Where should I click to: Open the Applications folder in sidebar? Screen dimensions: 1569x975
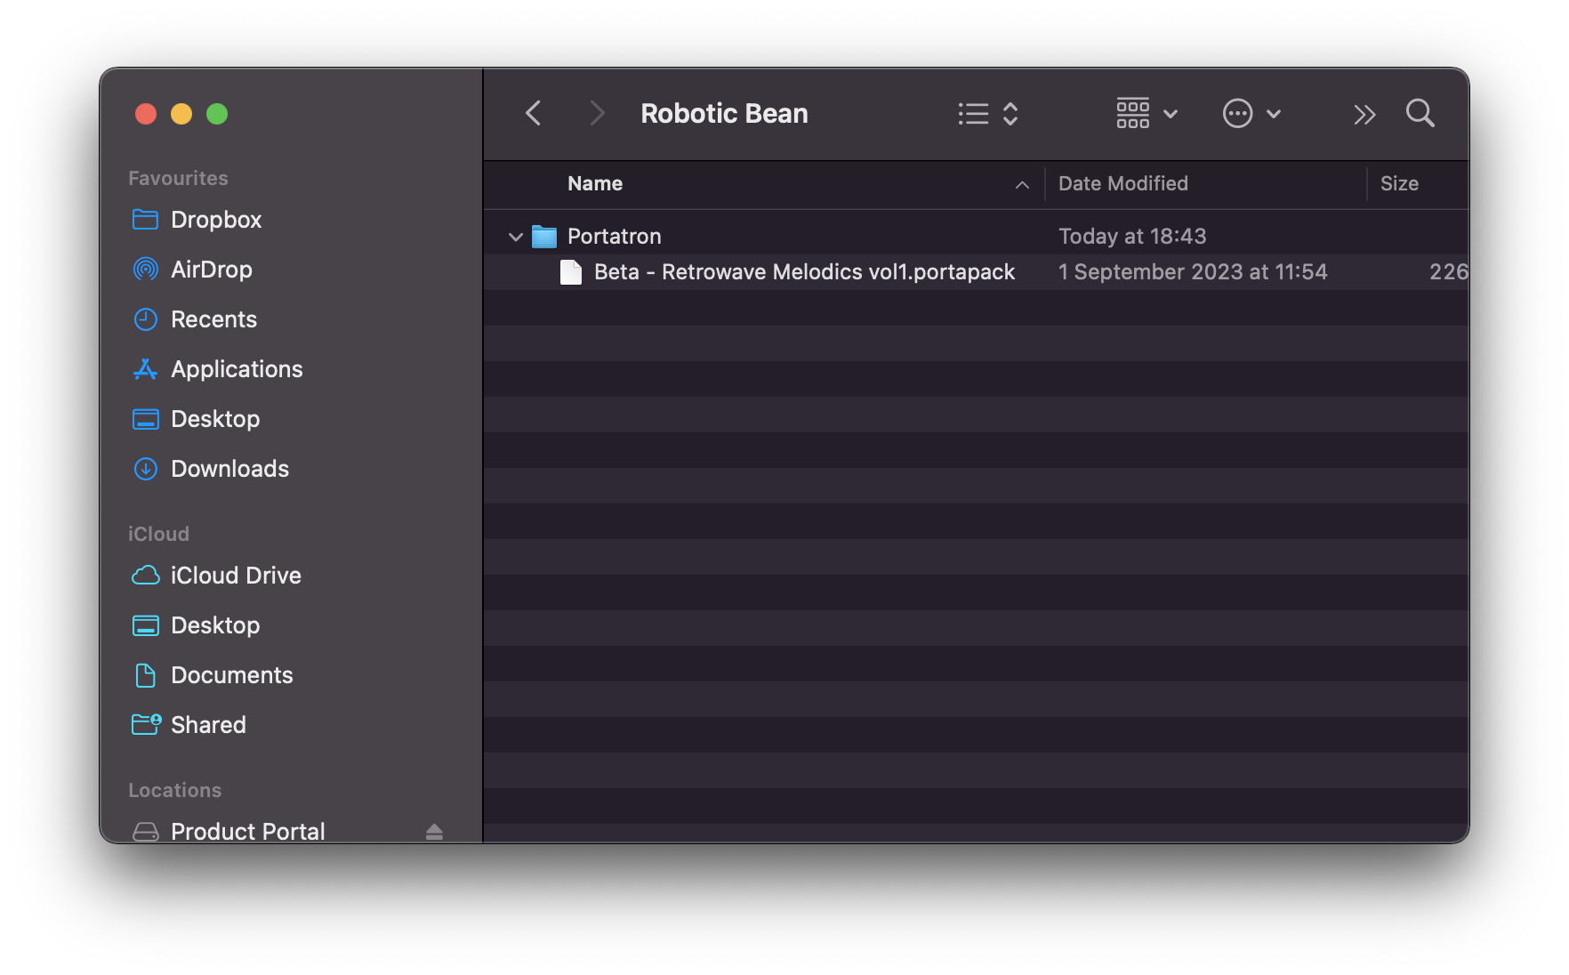pos(237,369)
